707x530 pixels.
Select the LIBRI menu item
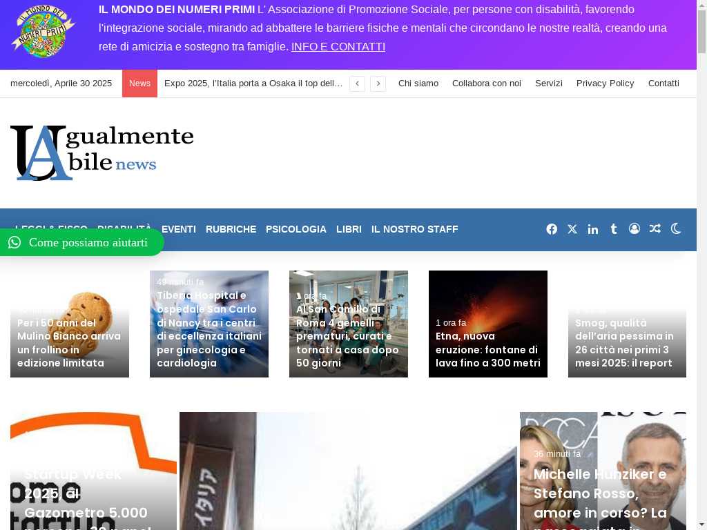349,229
